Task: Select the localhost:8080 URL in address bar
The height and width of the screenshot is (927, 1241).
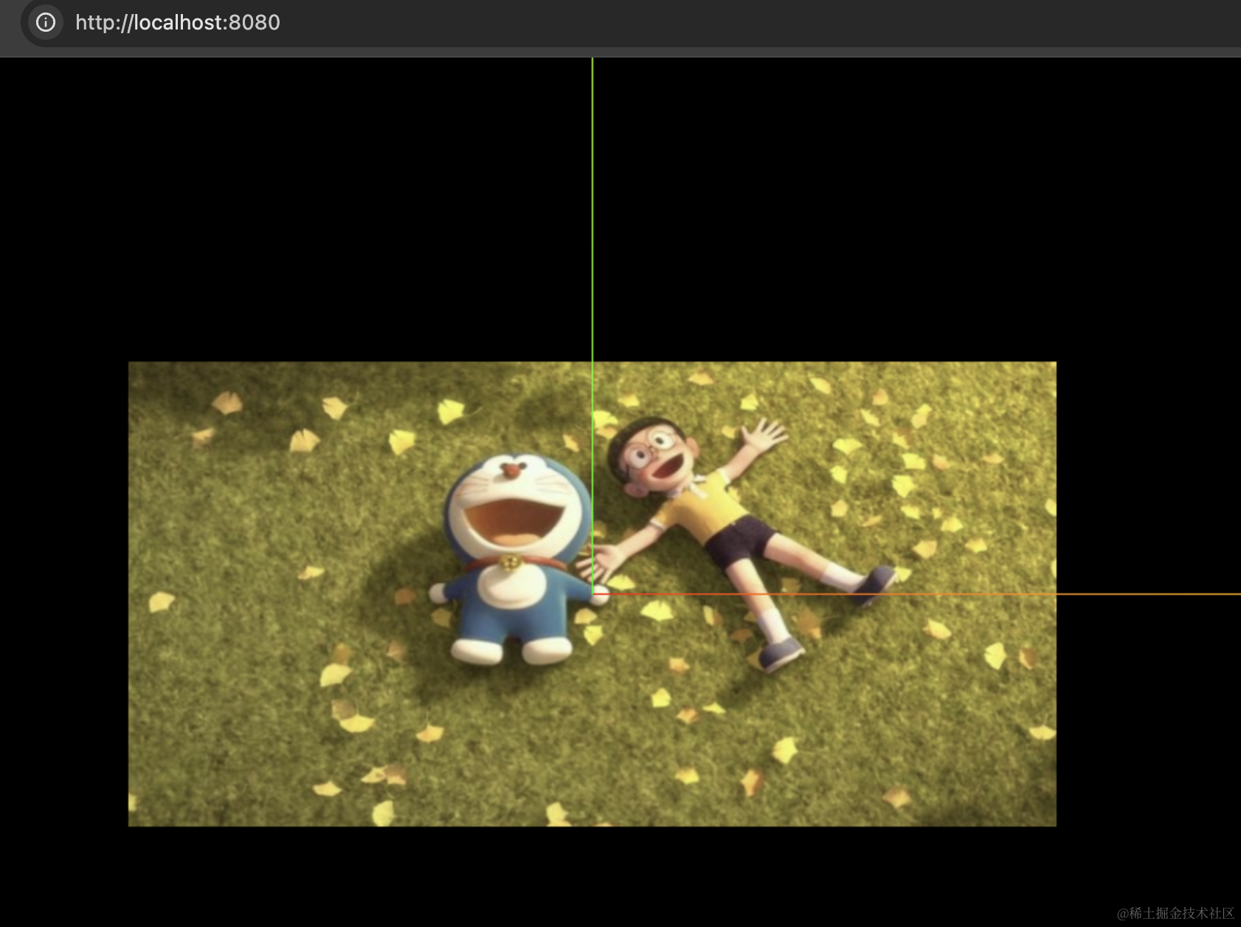Action: point(178,22)
